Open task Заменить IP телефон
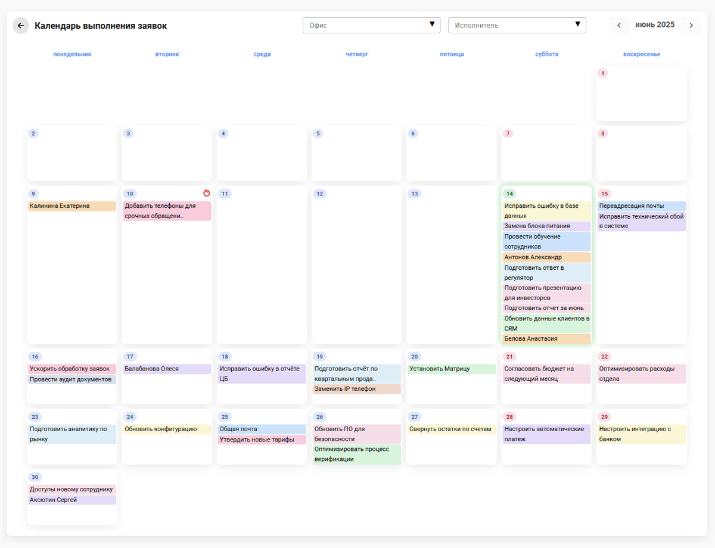This screenshot has width=715, height=548. pos(356,389)
